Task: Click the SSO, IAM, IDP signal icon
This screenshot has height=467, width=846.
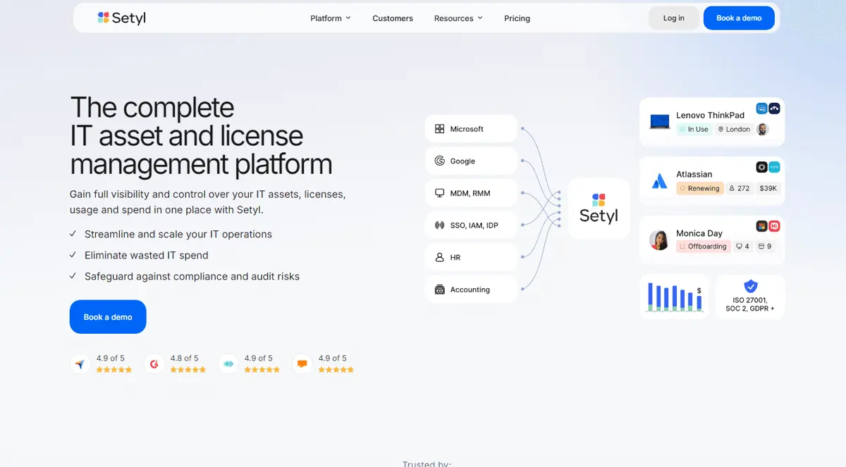Action: 439,225
